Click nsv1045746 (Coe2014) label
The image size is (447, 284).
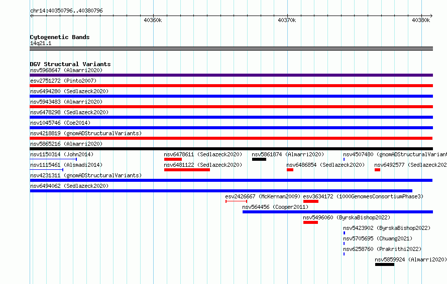click(x=60, y=123)
